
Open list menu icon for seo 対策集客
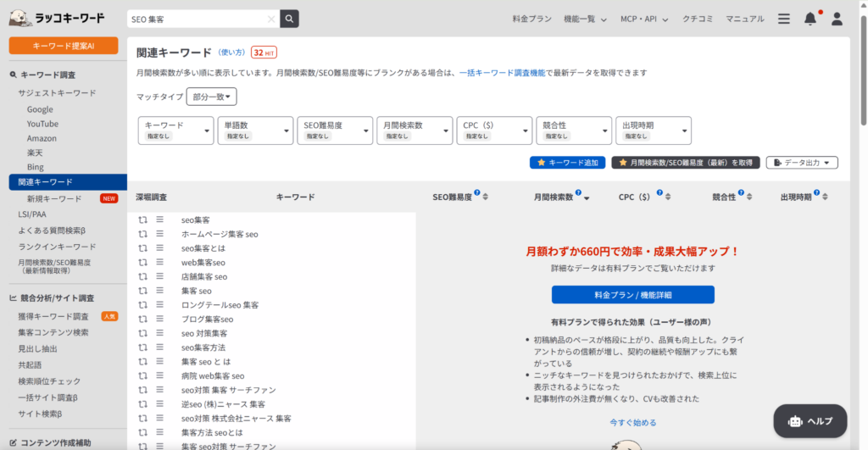click(159, 333)
